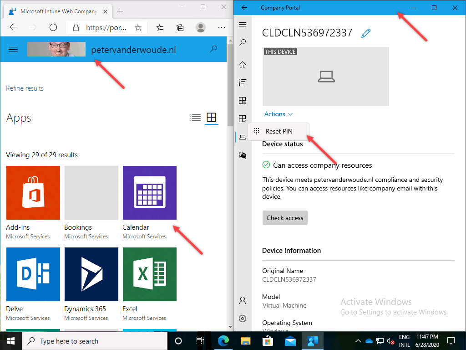The height and width of the screenshot is (350, 466).
Task: Open Help & support speech bubble icon
Action: 243,155
